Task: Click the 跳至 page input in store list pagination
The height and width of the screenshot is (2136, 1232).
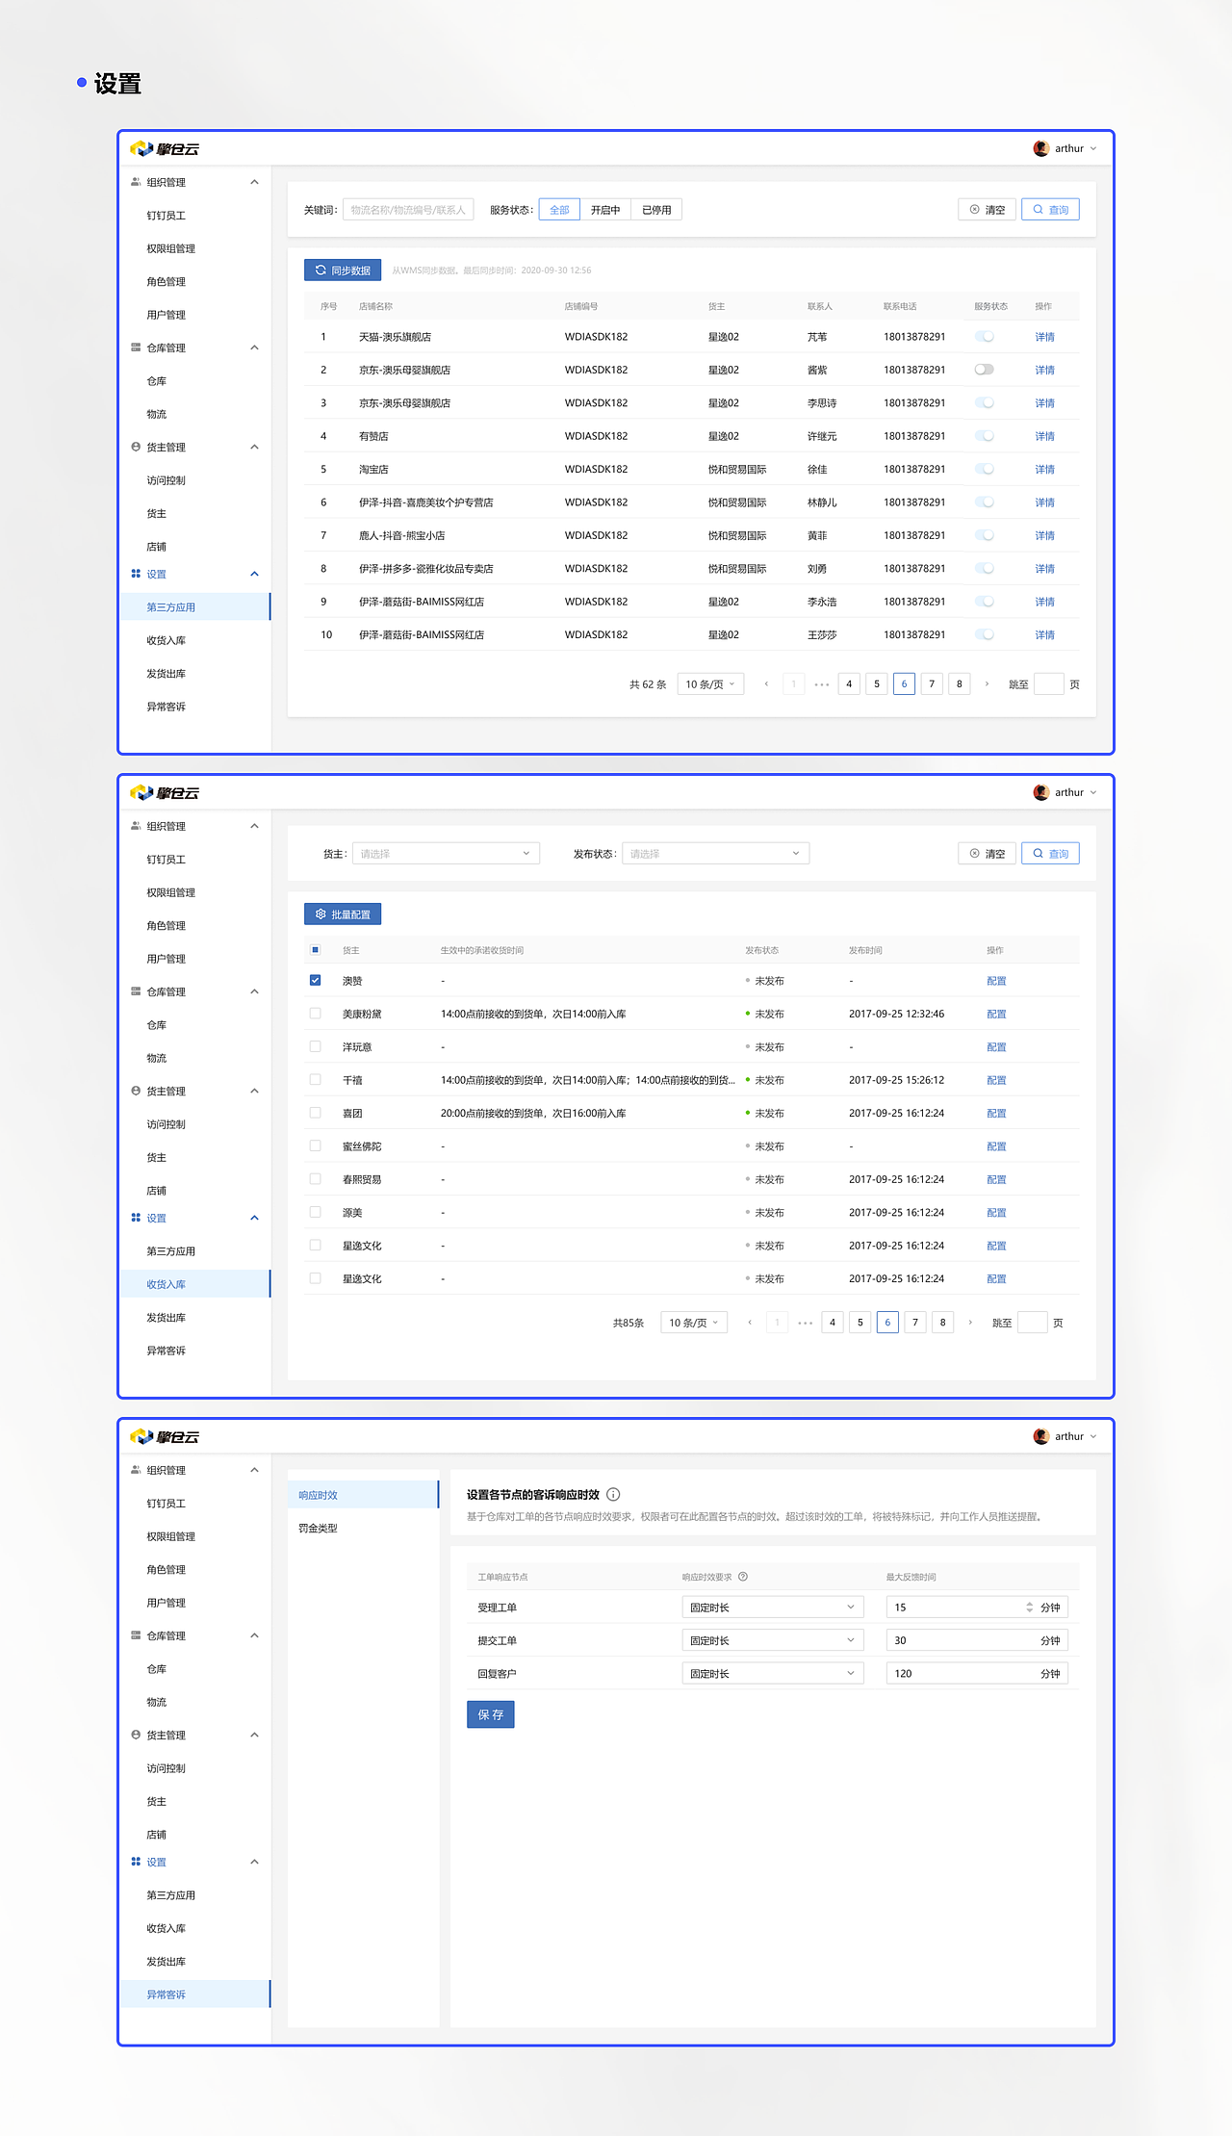Action: [1048, 684]
